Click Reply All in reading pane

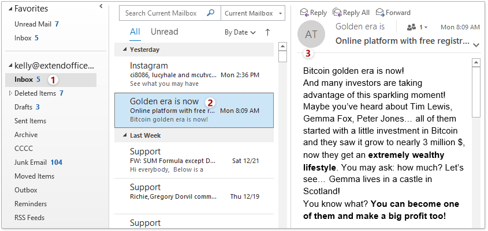351,13
